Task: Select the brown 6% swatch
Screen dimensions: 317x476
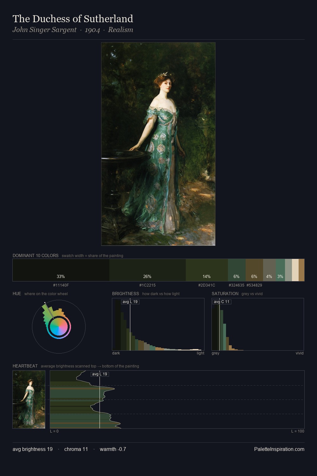Action: click(x=254, y=270)
